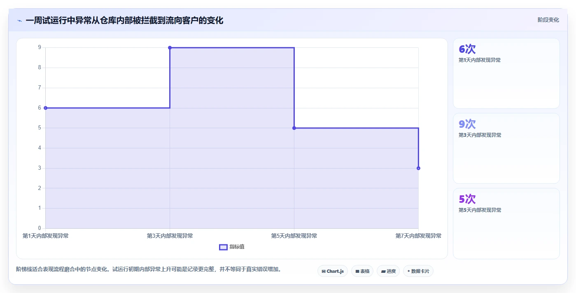Click the footnote text starting 阶梯线适合
Viewport: 576px width, 293px height.
pyautogui.click(x=149, y=270)
